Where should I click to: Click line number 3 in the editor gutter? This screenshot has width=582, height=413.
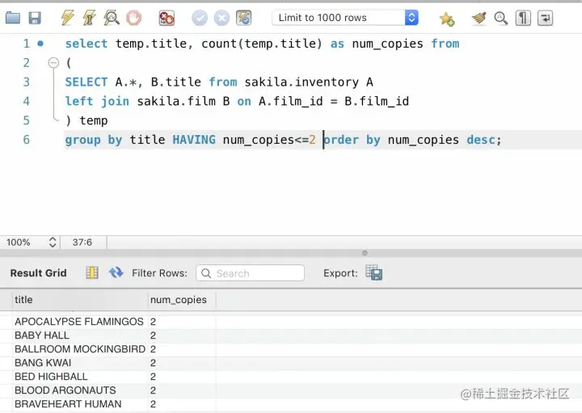pyautogui.click(x=27, y=82)
